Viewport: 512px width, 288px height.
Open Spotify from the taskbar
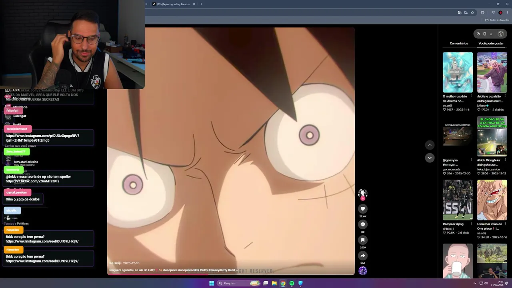(x=292, y=283)
